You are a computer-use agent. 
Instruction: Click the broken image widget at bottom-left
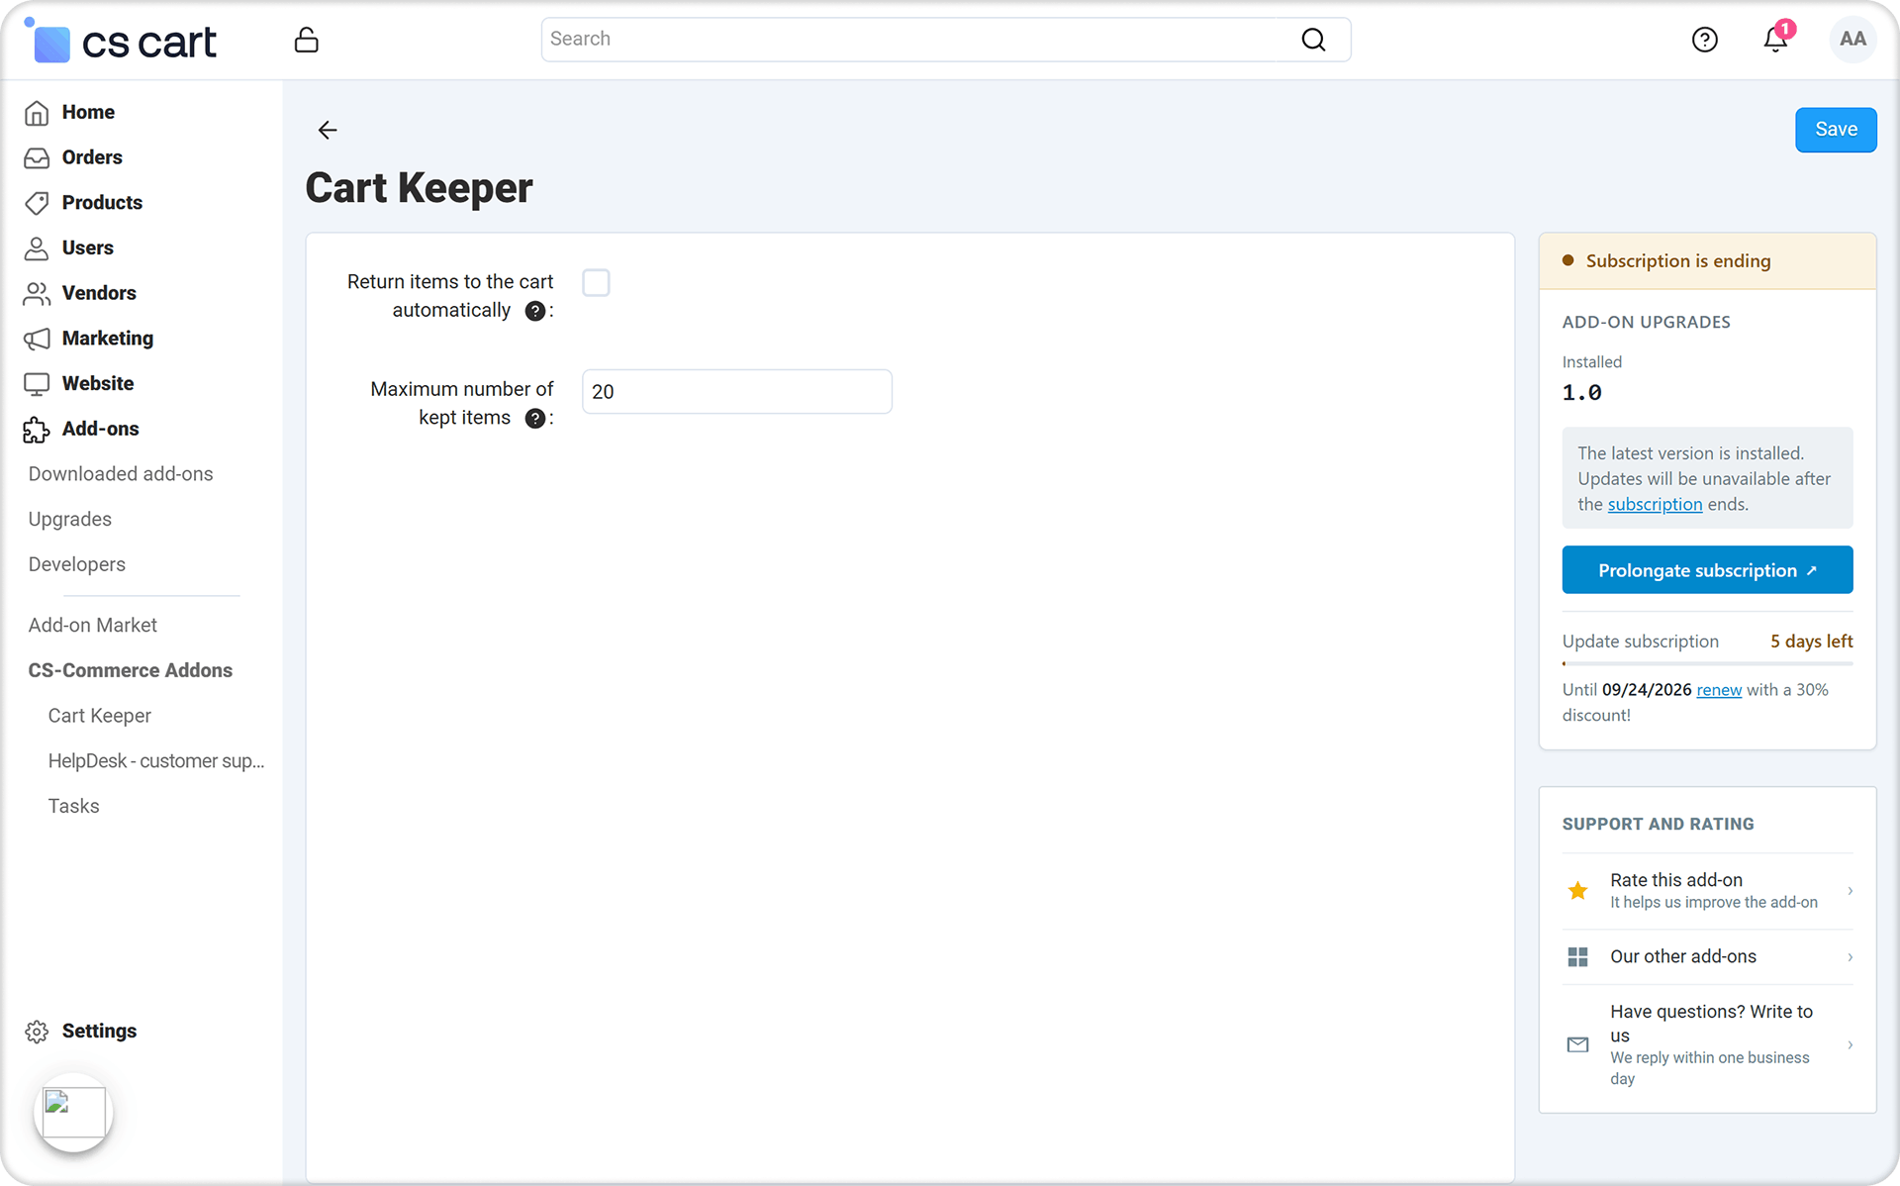(74, 1113)
